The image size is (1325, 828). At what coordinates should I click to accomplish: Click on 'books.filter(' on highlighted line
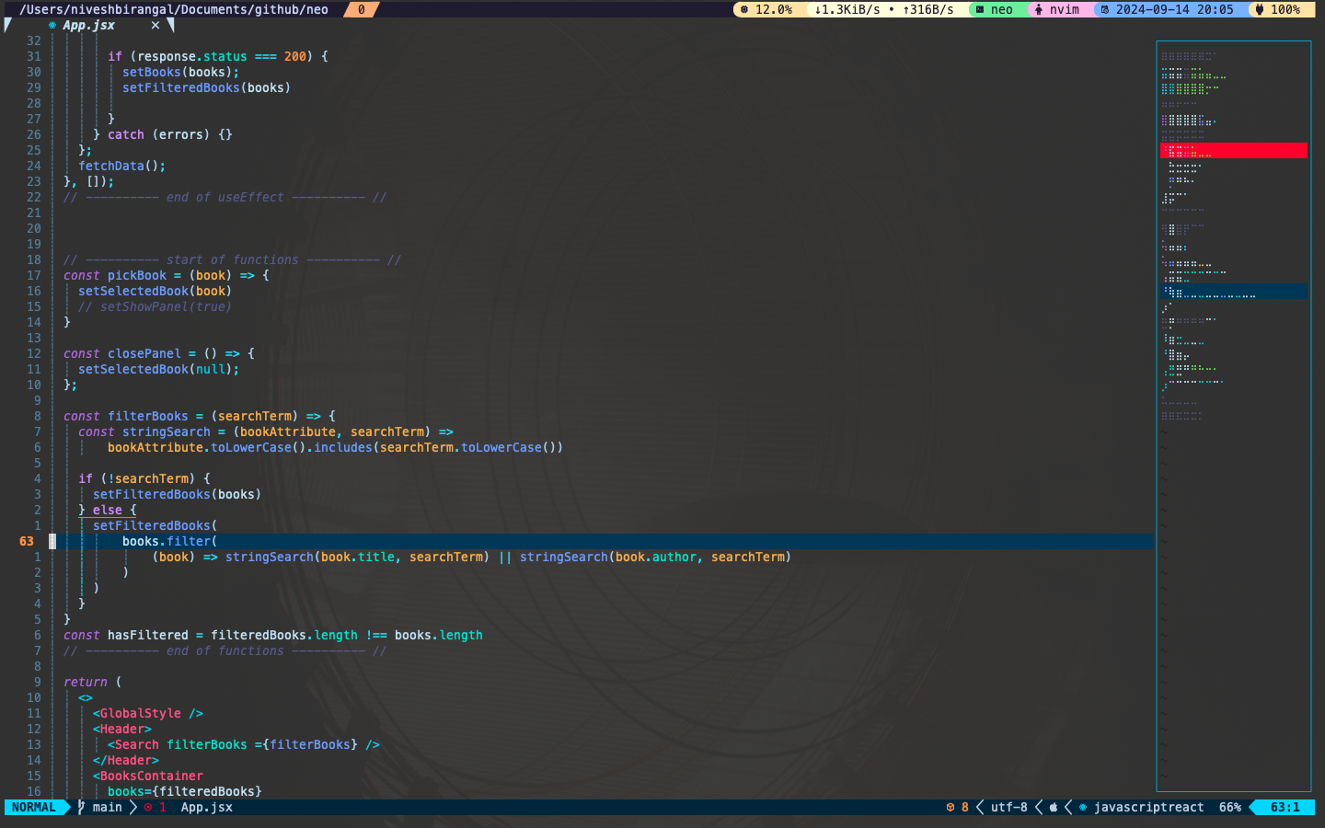coord(170,542)
